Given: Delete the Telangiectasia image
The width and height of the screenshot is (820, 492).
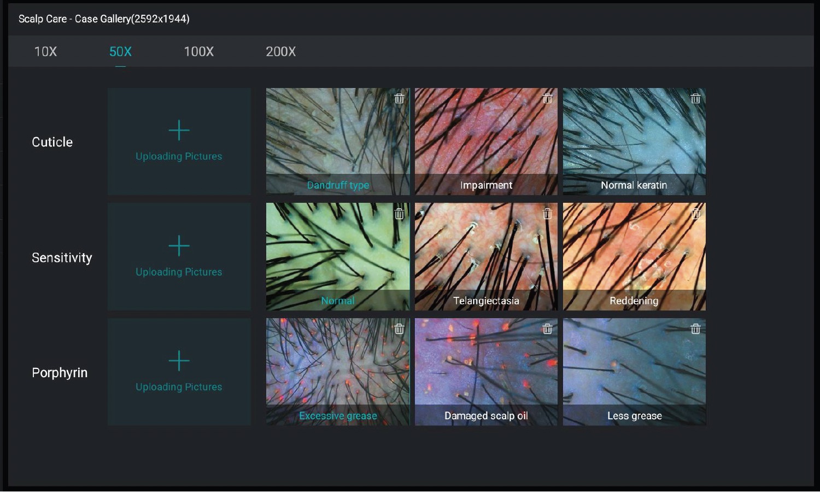Looking at the screenshot, I should [x=547, y=214].
